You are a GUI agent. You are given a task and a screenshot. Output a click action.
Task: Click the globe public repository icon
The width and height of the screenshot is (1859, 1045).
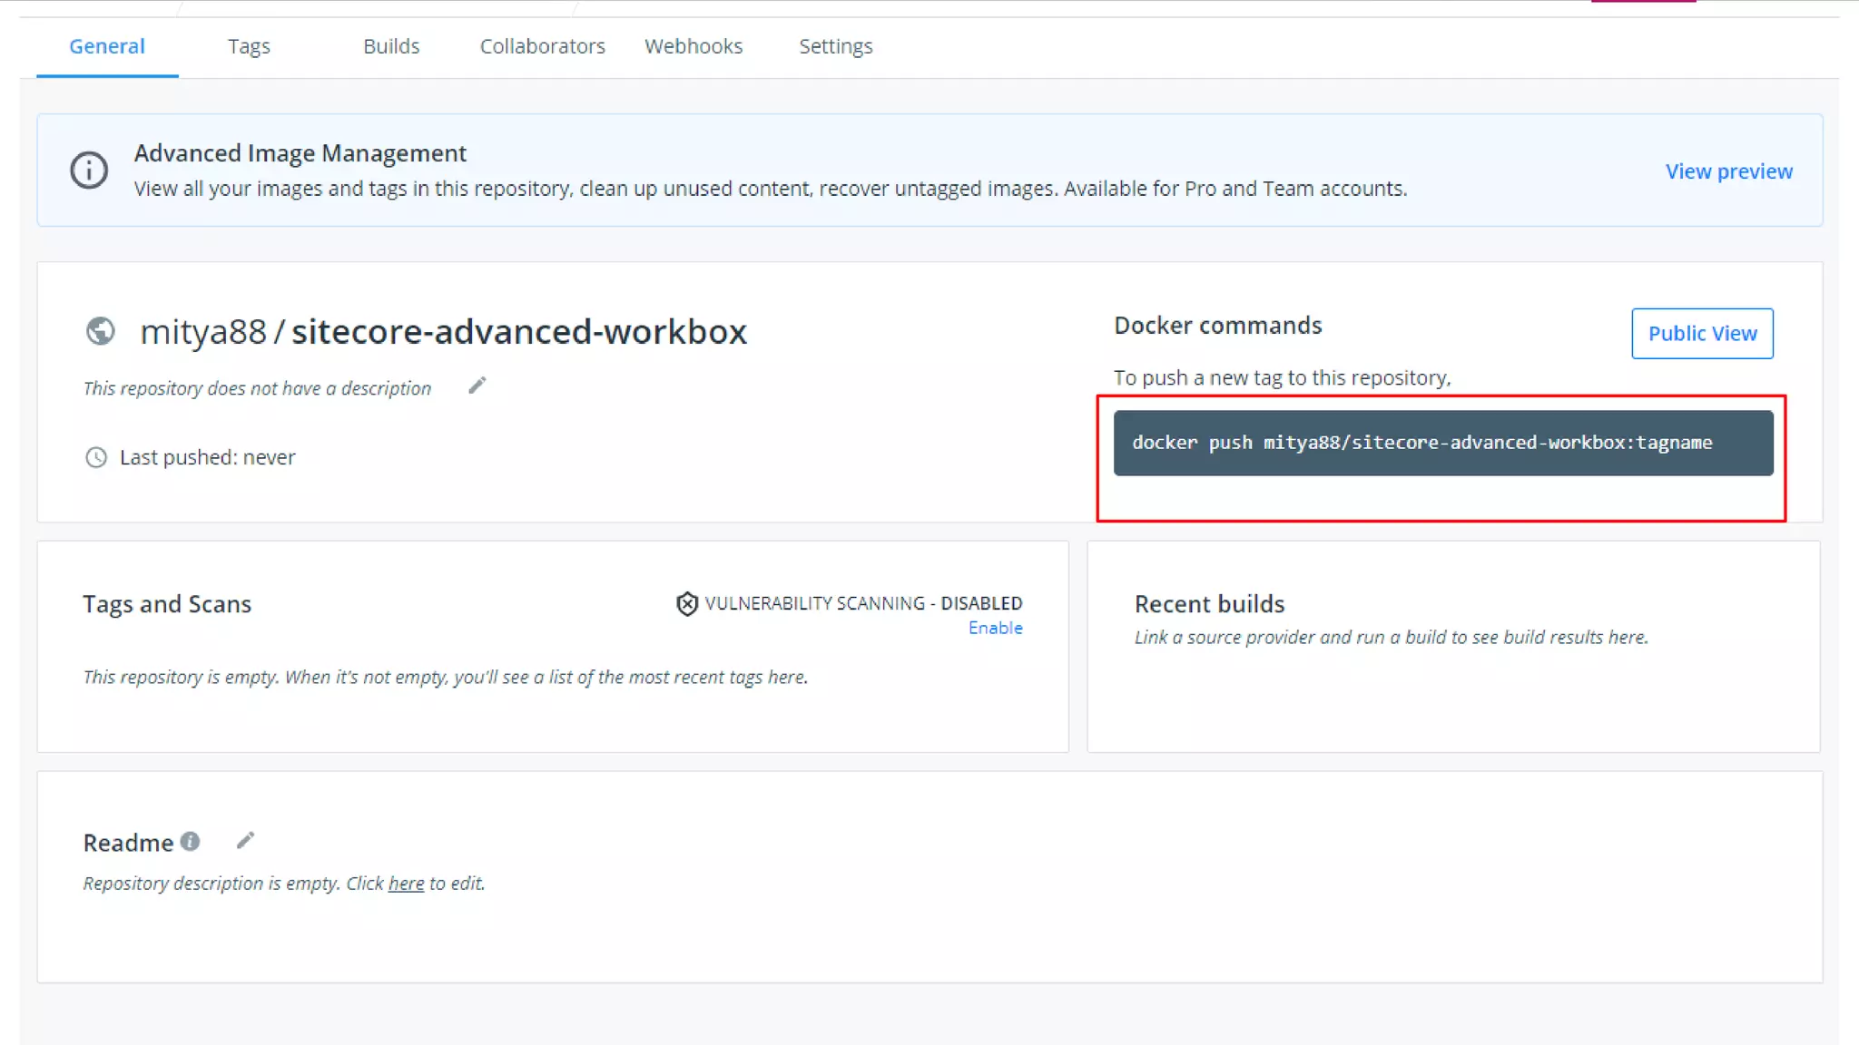(x=101, y=331)
